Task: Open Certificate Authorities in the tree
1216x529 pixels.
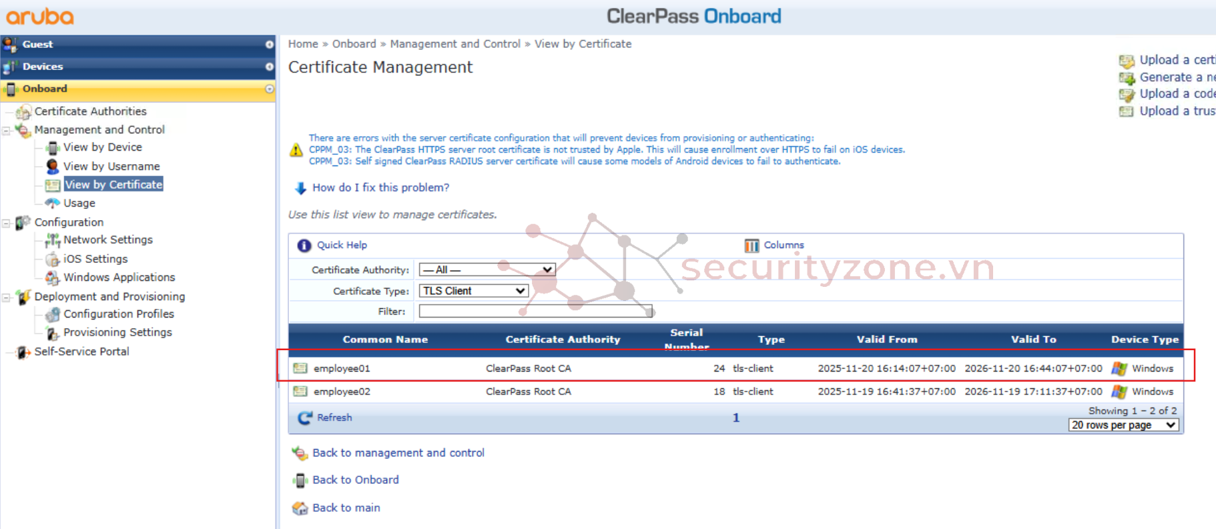Action: coord(91,111)
